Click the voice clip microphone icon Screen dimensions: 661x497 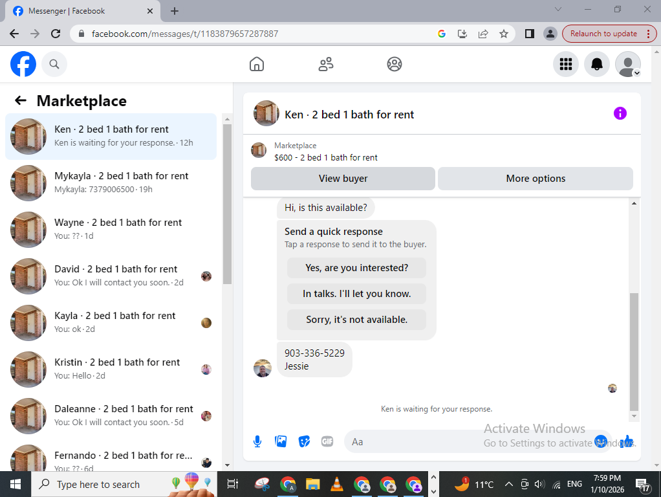tap(257, 441)
